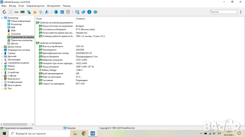
Task: Collapse the Компютър tree root
Action: pyautogui.click(x=2, y=18)
